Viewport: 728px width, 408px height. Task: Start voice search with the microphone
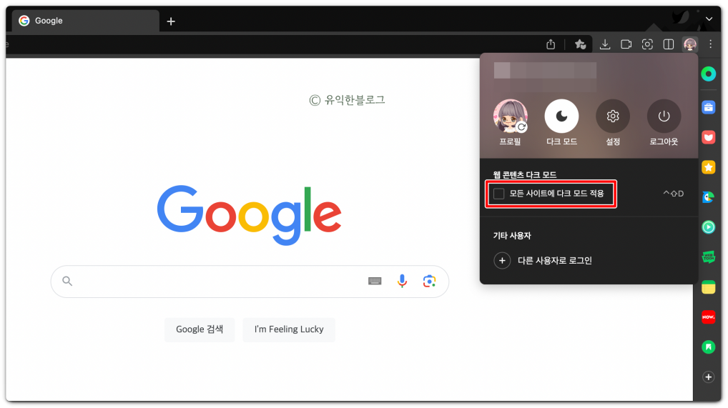click(402, 282)
